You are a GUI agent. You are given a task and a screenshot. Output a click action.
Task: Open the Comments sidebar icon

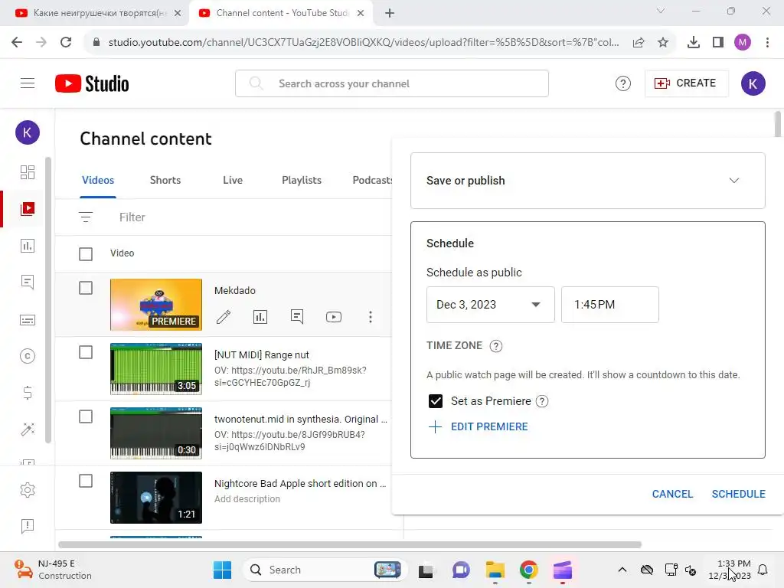click(x=28, y=282)
